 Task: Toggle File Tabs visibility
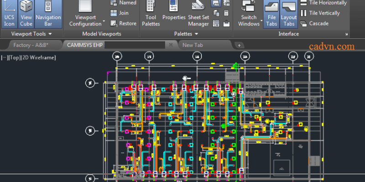click(x=271, y=14)
